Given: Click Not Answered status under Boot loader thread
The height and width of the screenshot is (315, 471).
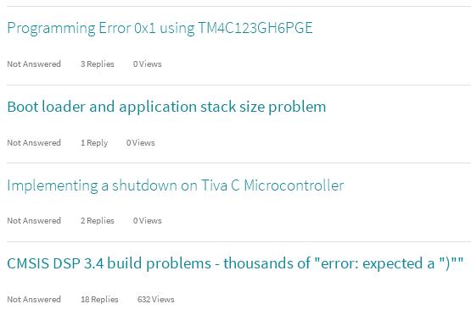Looking at the screenshot, I should pos(34,142).
